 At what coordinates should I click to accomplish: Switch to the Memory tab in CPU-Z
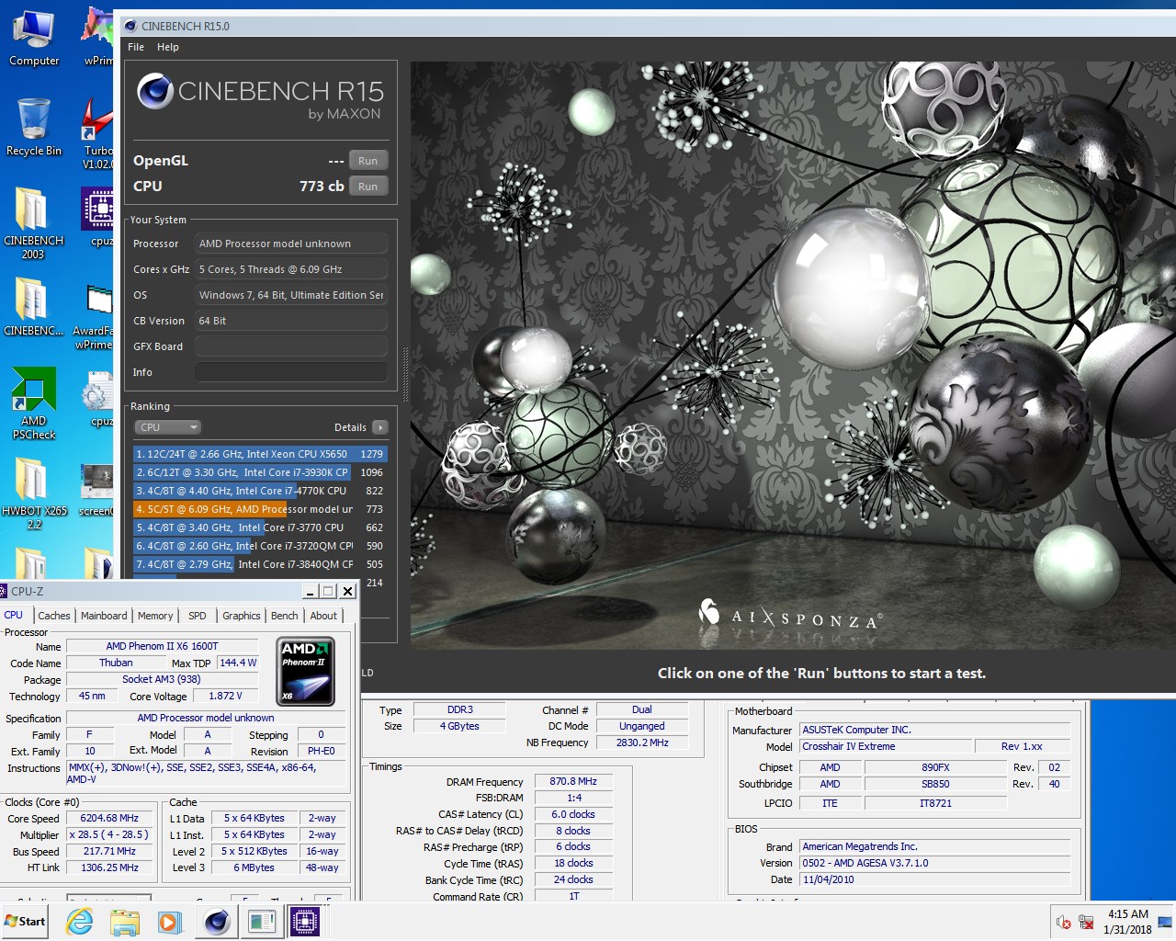coord(155,616)
